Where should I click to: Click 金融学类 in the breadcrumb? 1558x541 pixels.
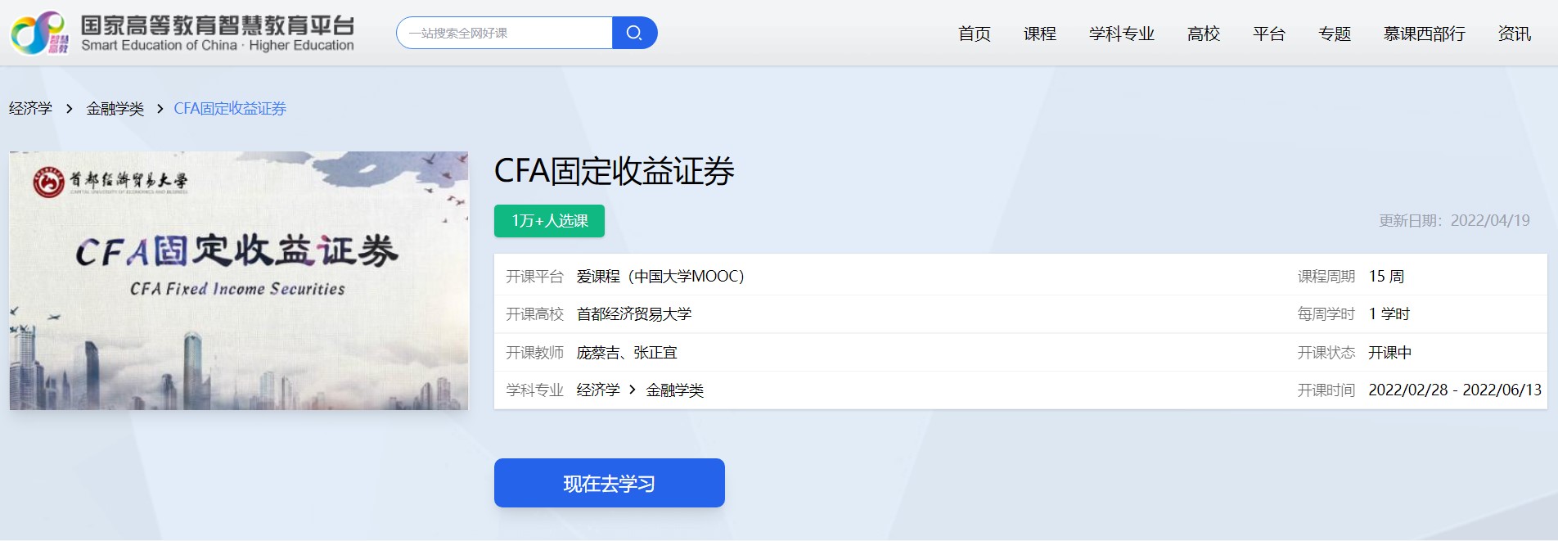(115, 109)
